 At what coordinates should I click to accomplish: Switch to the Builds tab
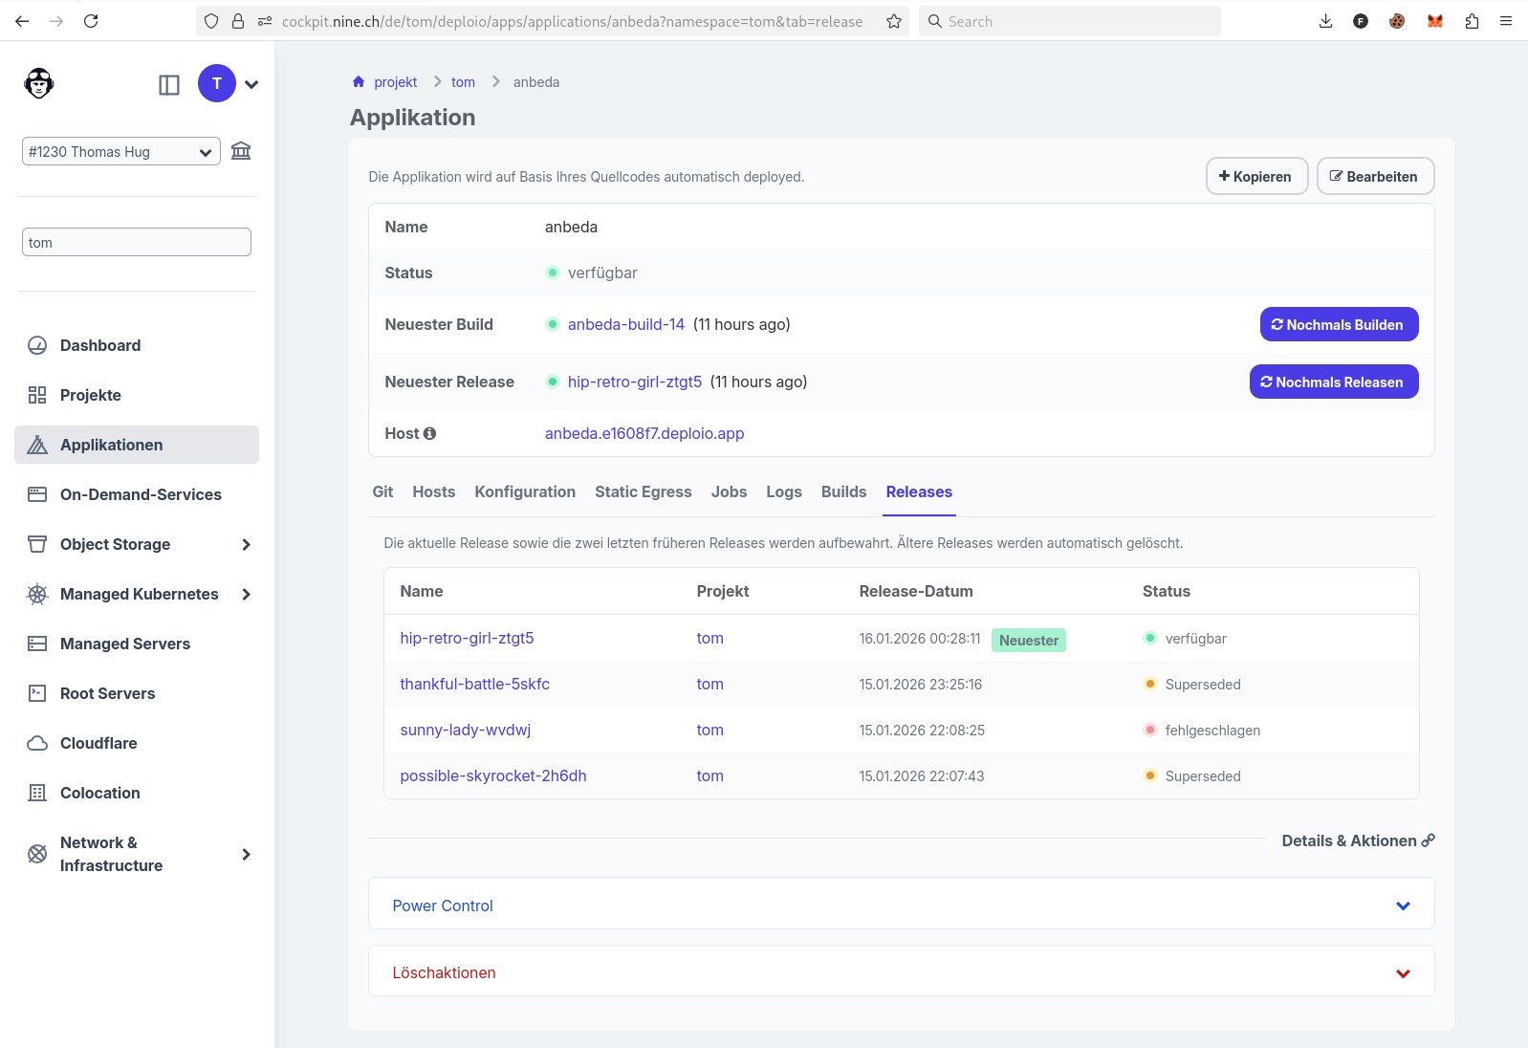click(843, 491)
